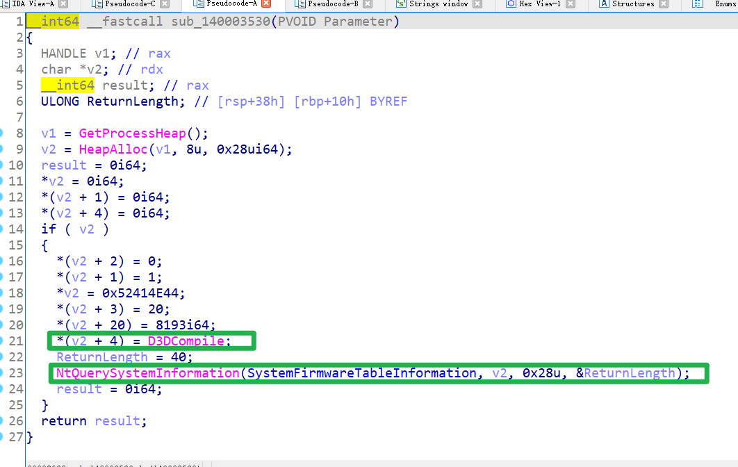Click the highlighted __int64 on line 5
Image resolution: width=738 pixels, height=467 pixels.
[x=68, y=85]
